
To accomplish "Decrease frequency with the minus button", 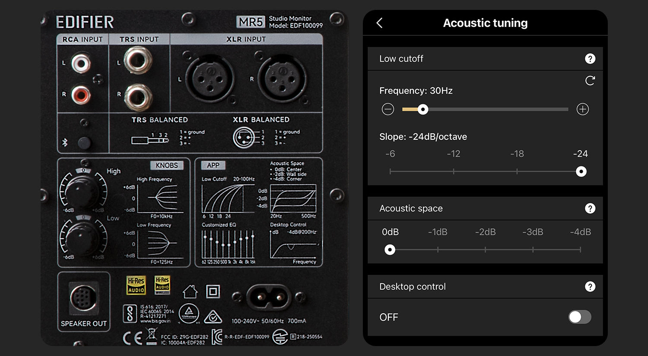I will click(x=388, y=109).
